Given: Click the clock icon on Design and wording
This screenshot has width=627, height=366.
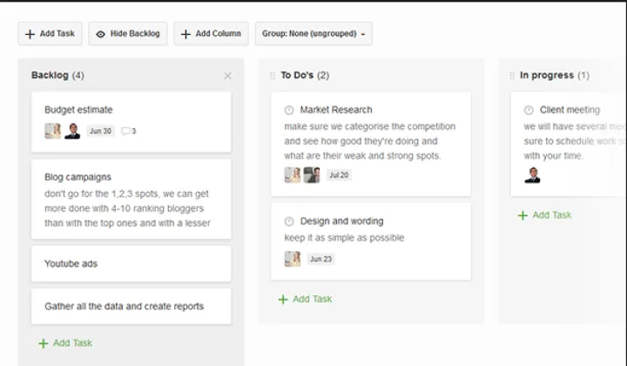Looking at the screenshot, I should (289, 221).
